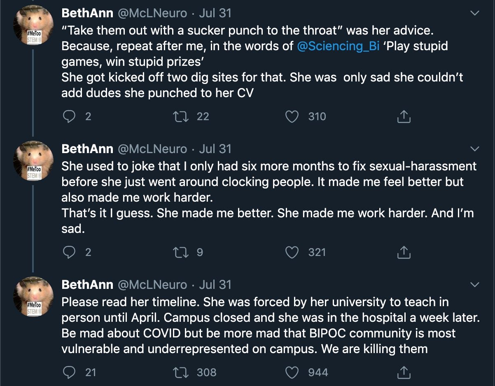Share the sucker punch tweet
The image size is (495, 386).
click(404, 117)
